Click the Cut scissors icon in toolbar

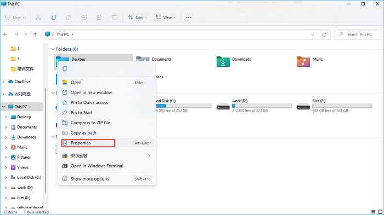[38, 18]
